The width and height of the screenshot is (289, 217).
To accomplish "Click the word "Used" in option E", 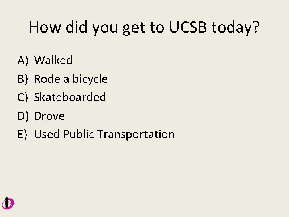I will tap(47, 134).
